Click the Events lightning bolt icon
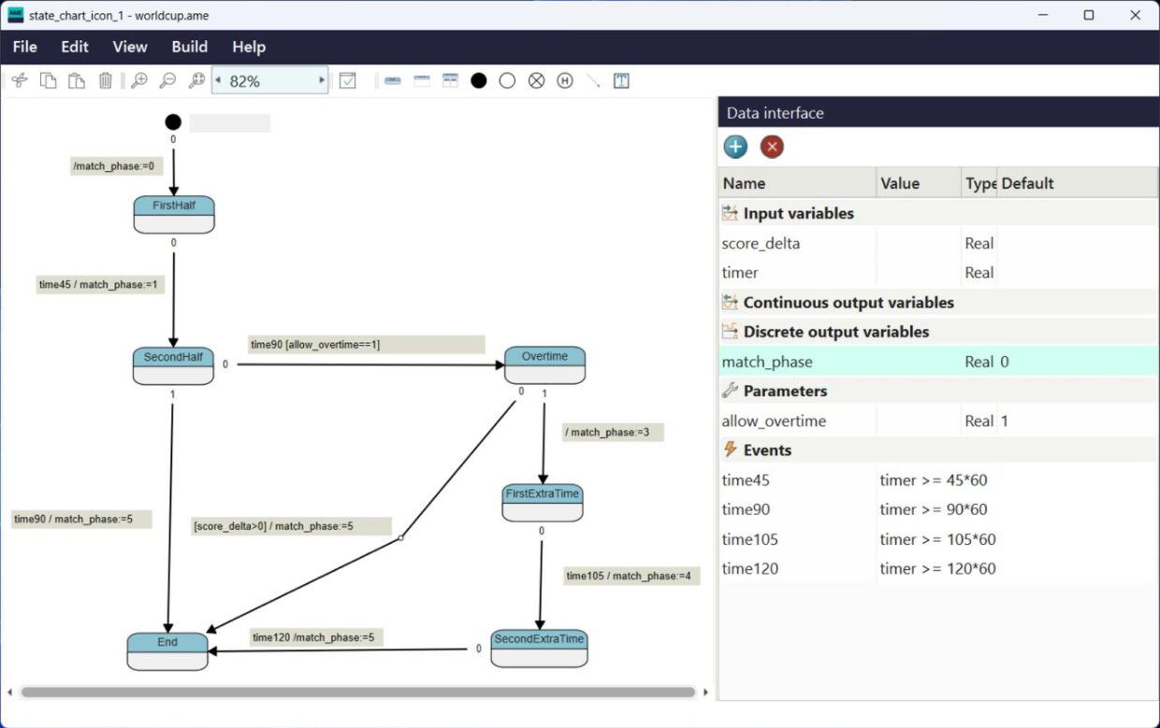 point(731,450)
